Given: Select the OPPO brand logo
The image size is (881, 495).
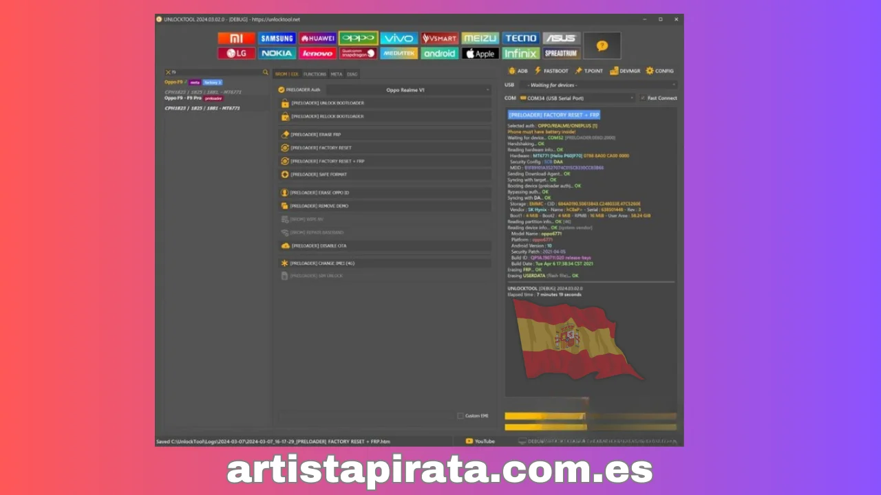Looking at the screenshot, I should point(358,38).
